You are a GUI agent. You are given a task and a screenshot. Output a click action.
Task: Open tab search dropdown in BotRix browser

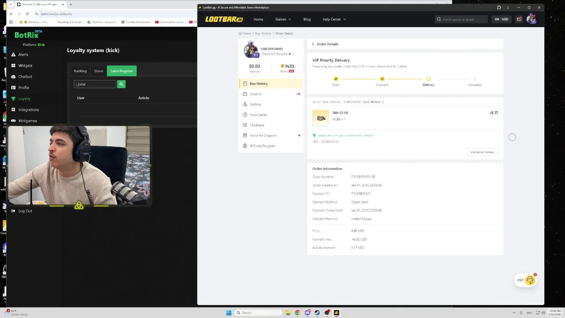(11, 4)
